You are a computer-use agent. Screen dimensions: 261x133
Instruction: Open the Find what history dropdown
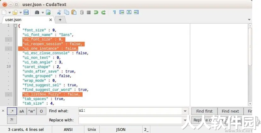(185, 111)
